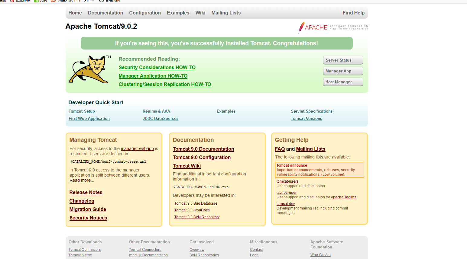Click the green Congratulations banner
Image resolution: width=467 pixels, height=259 pixels.
216,43
